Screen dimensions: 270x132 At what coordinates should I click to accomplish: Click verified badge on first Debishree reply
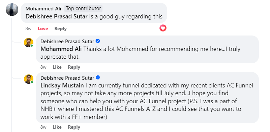click(98, 41)
